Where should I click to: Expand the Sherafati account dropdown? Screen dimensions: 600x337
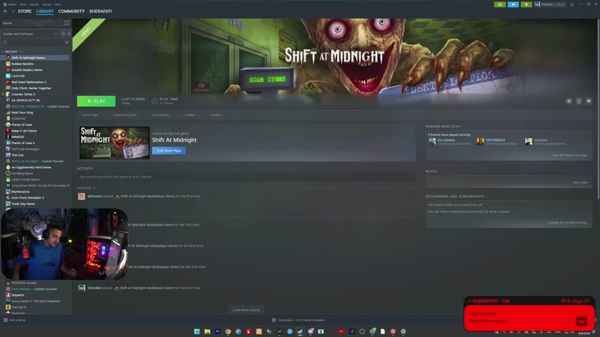550,4
